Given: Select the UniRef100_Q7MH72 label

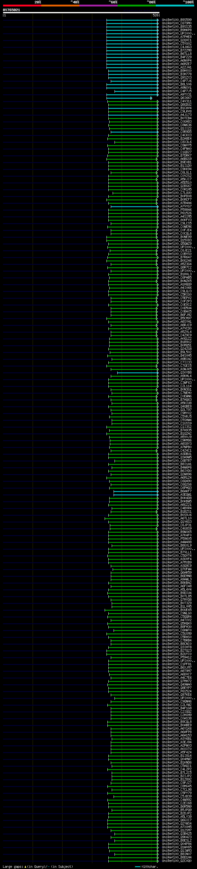Looking at the screenshot, I should coord(176,681).
